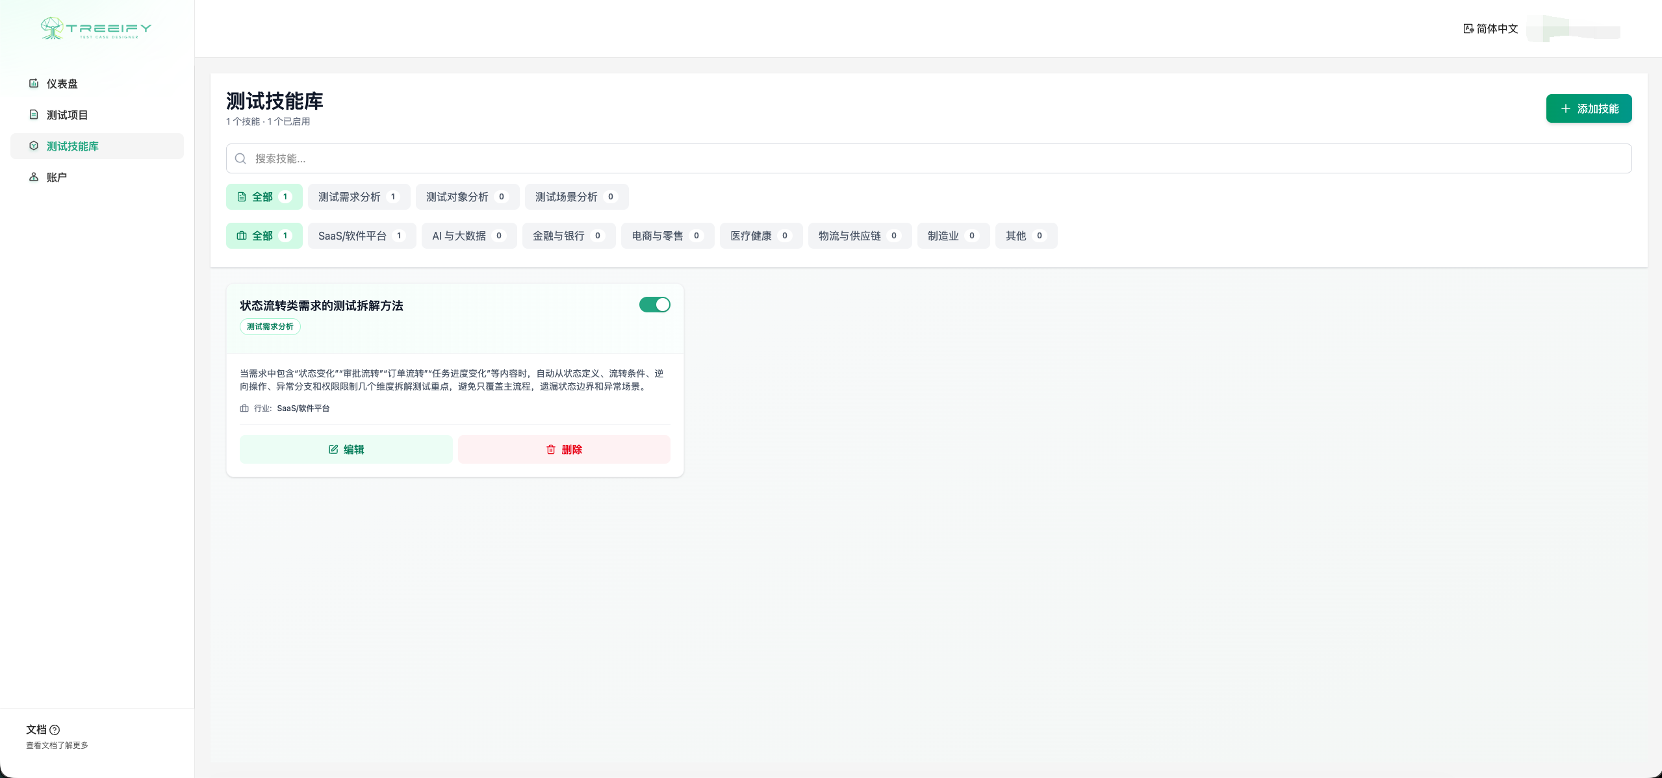
Task: Click the search magnifier icon
Action: 240,158
